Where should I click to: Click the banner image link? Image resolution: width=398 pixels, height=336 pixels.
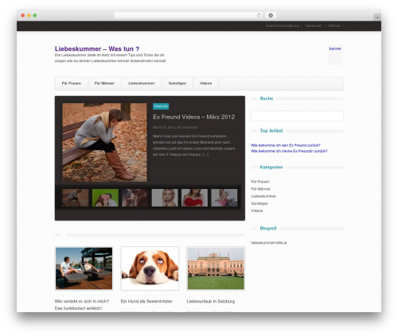click(x=335, y=55)
